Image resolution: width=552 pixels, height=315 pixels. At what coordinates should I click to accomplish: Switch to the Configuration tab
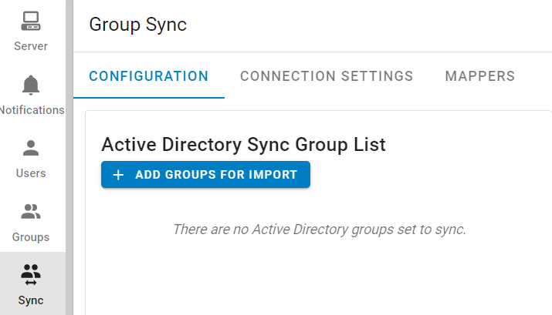click(x=149, y=76)
